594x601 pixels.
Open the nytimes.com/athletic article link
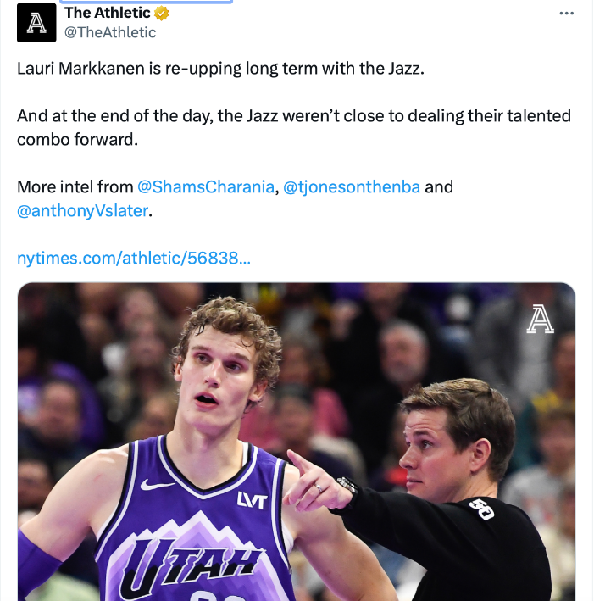point(134,258)
